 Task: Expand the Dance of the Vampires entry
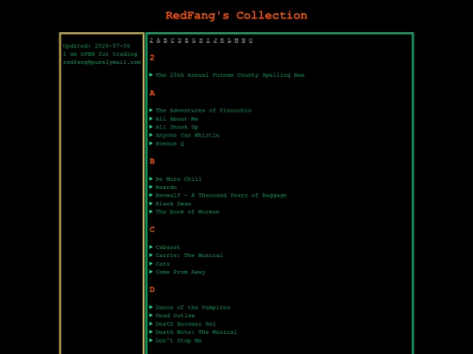190,308
